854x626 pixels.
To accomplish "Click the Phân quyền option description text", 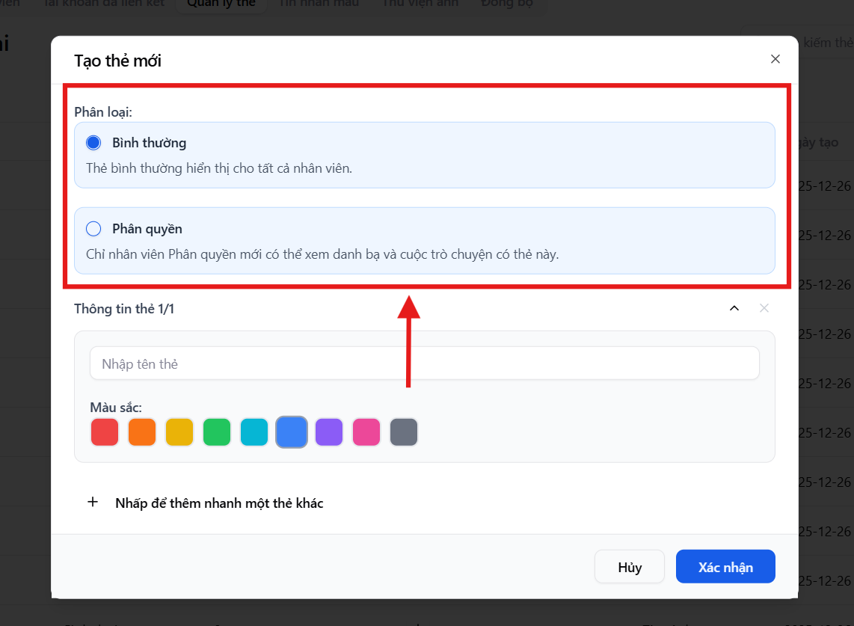I will (x=322, y=254).
